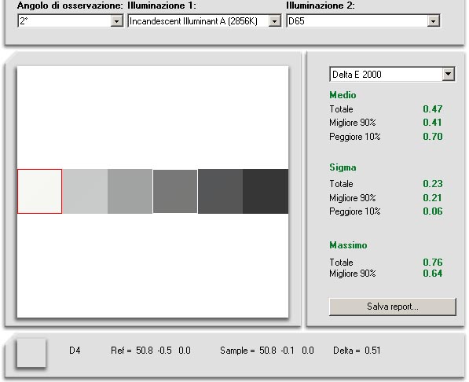Click the D4 sample preview swatch
Screen dimensions: 469x382
point(31,353)
